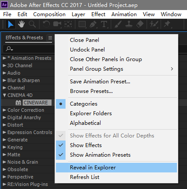Select the Clone Stamp tool

(x=129, y=24)
